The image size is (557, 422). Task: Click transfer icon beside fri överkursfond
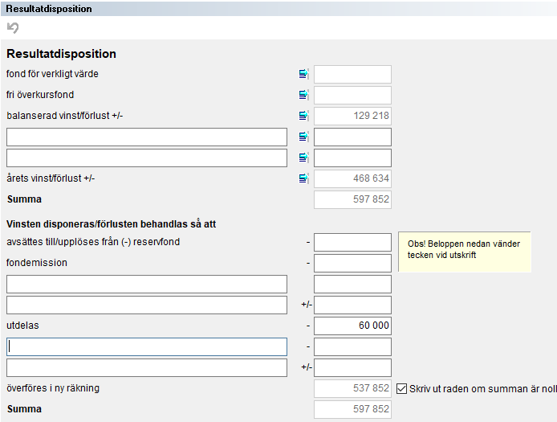pyautogui.click(x=303, y=95)
